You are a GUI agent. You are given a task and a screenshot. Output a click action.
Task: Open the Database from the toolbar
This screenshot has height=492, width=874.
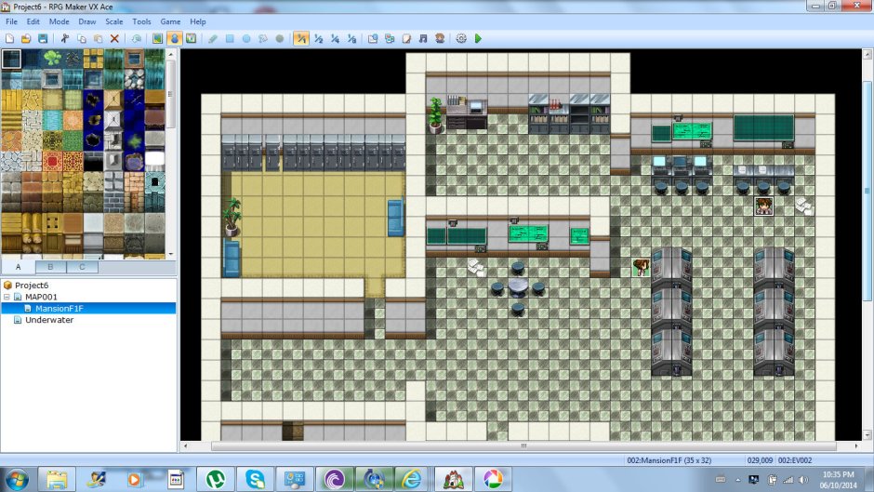click(373, 38)
